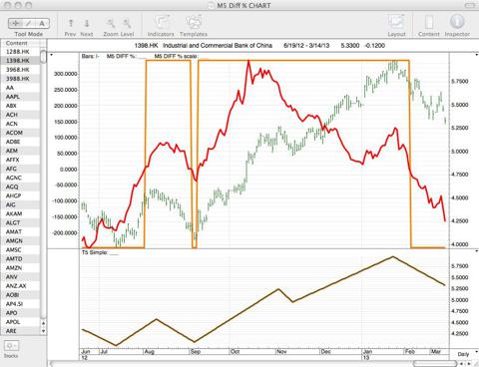Select ANZ.AX in the symbol list
The height and width of the screenshot is (367, 479).
[x=21, y=285]
